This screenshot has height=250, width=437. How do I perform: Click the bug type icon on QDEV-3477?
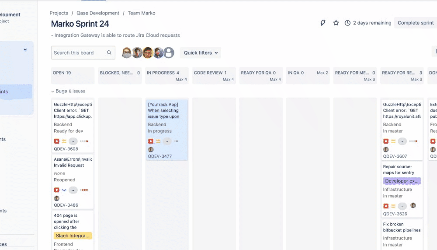coord(151,141)
